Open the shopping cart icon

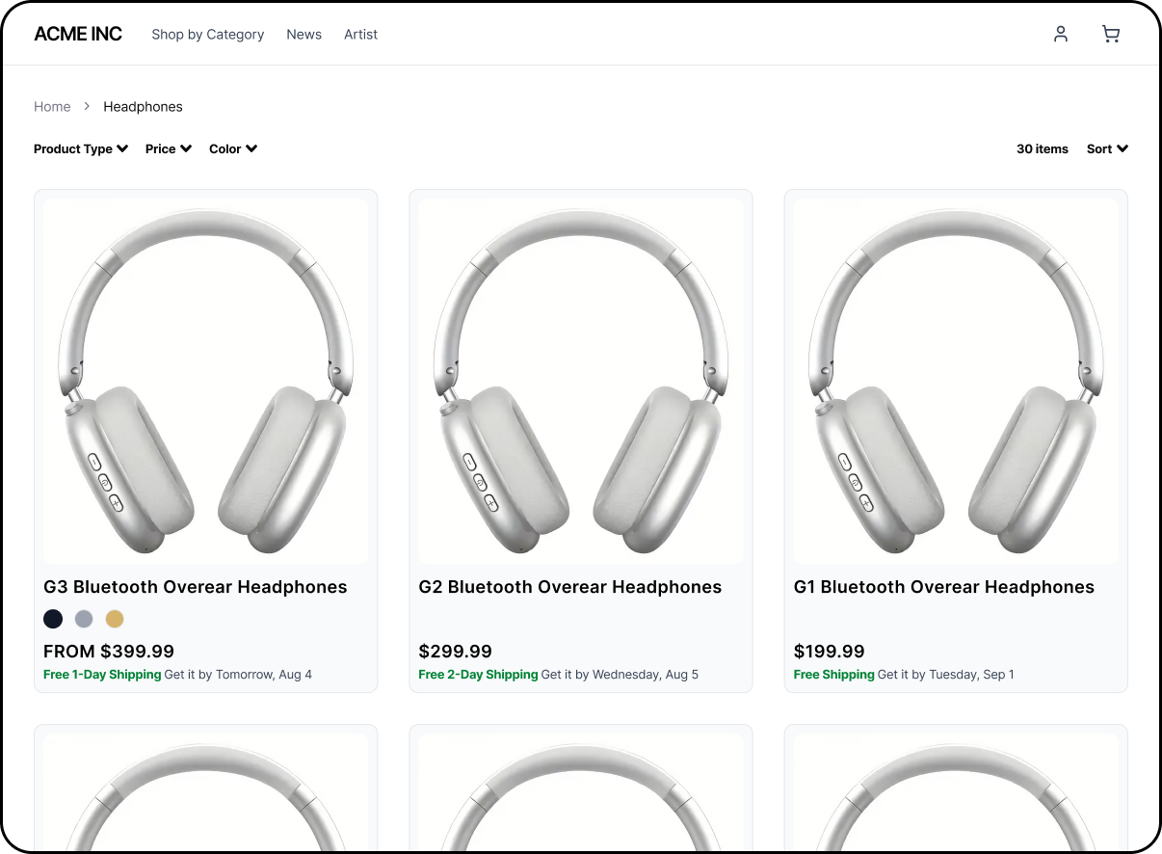point(1111,34)
